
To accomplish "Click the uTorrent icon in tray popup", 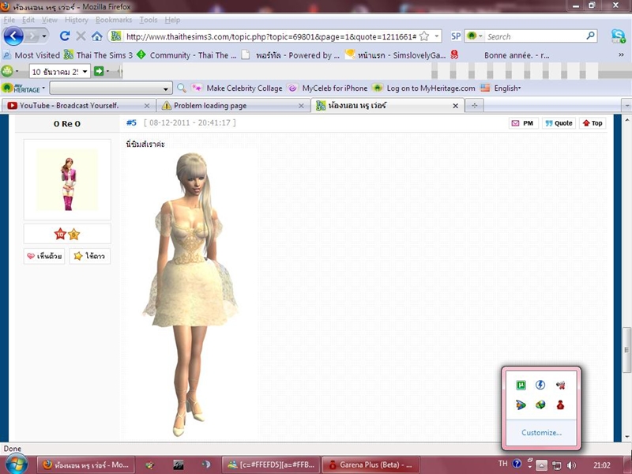I will click(x=521, y=385).
